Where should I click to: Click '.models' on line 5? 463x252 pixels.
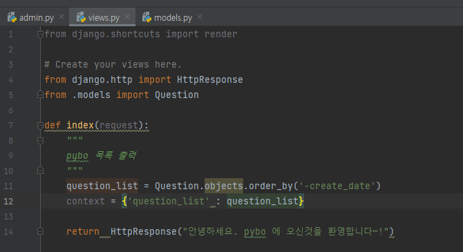click(91, 95)
